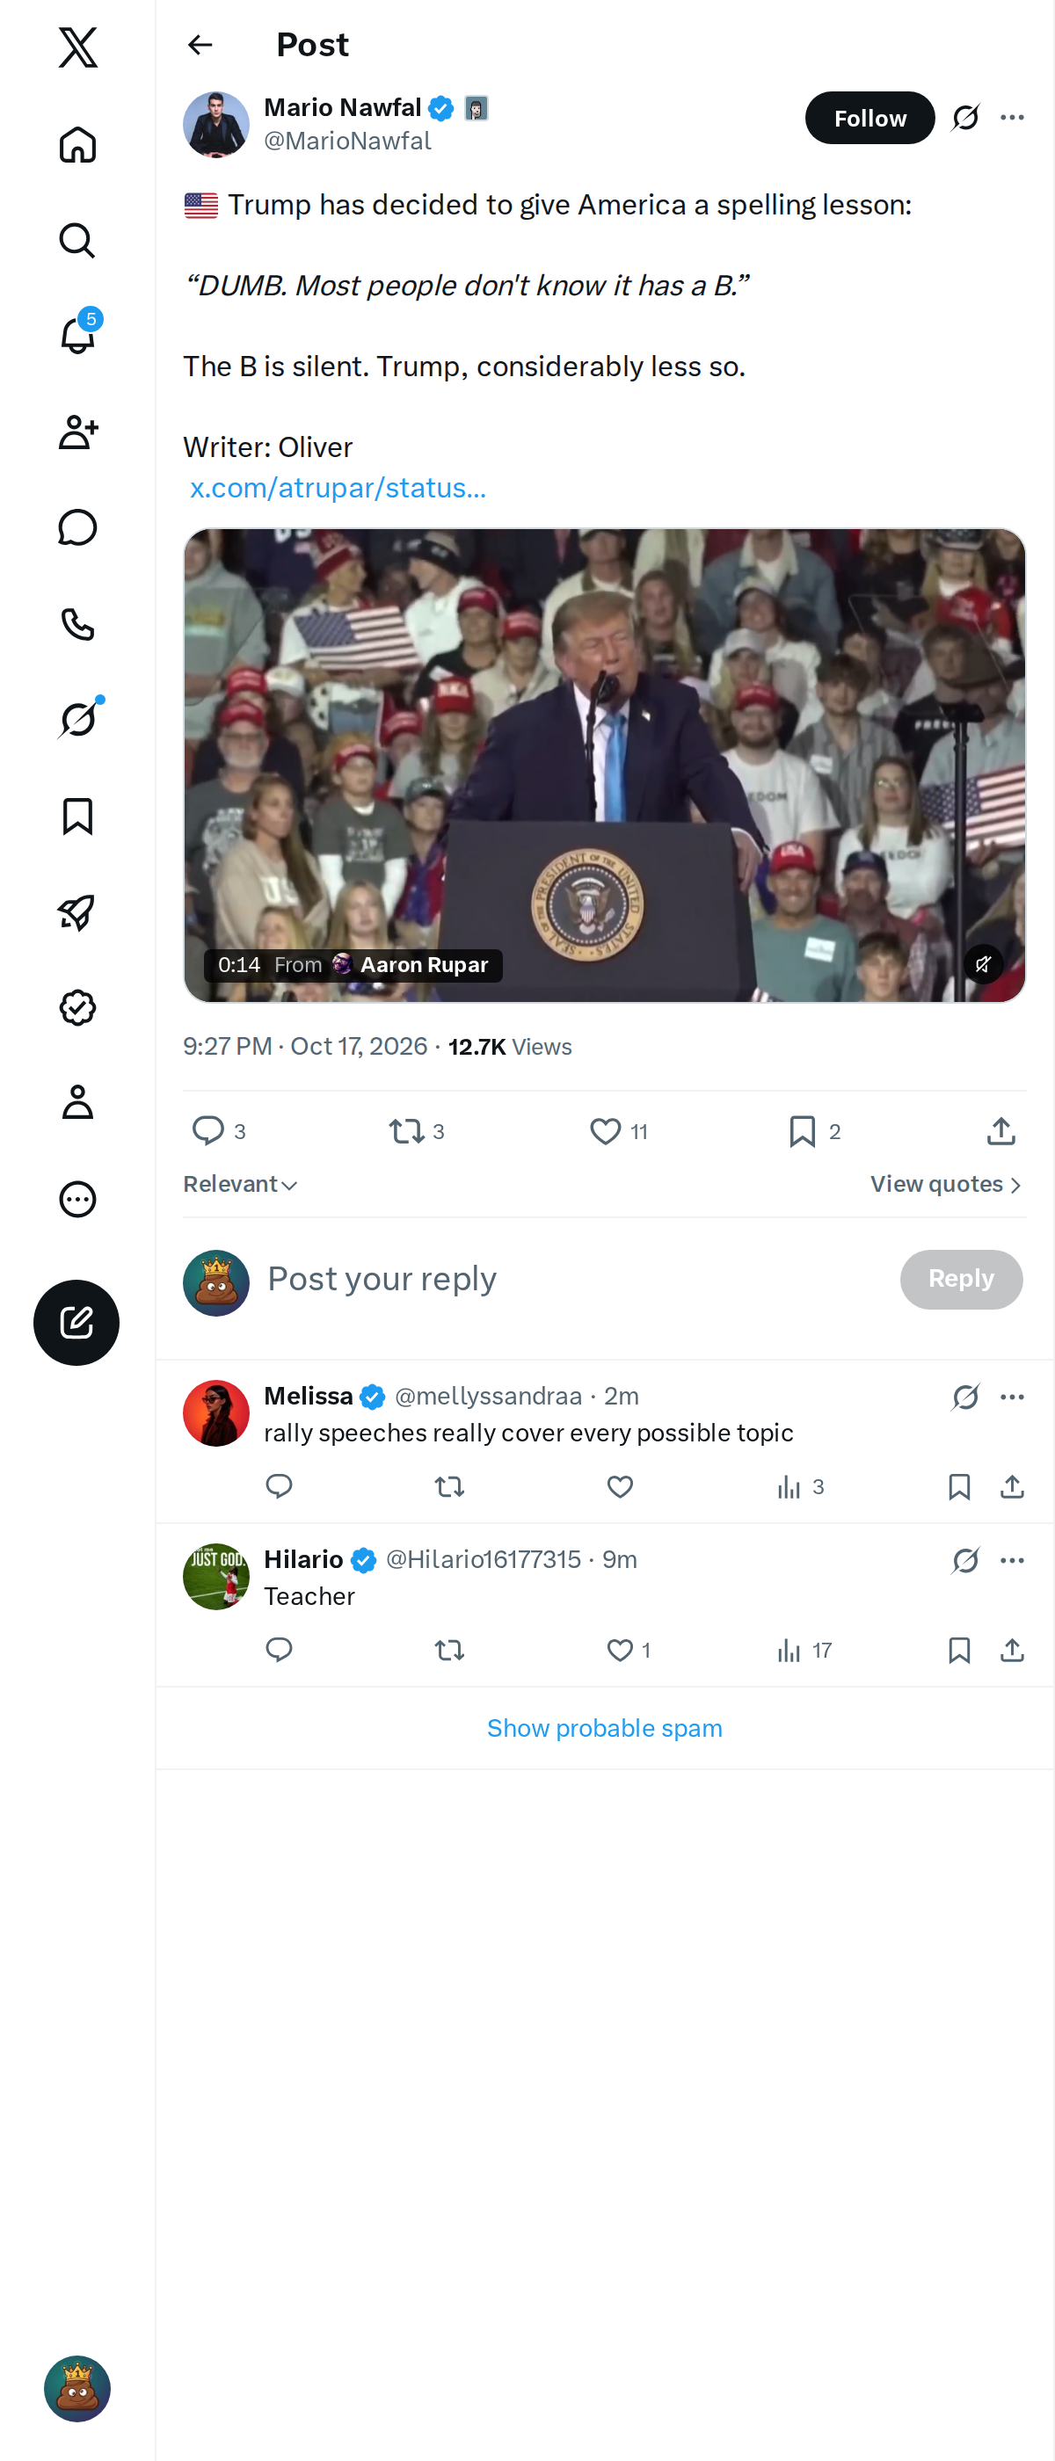Like Mario Nawfal's post

coord(605,1131)
